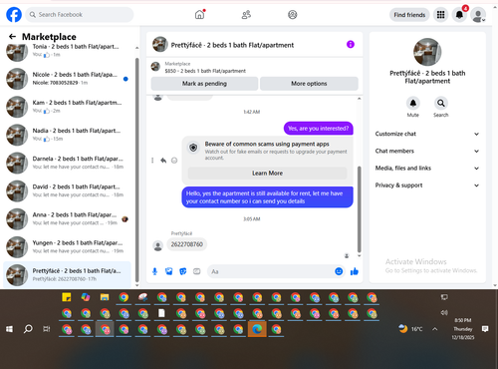This screenshot has height=369, width=498.
Task: Open the nine-dot Menu grid
Action: [440, 15]
